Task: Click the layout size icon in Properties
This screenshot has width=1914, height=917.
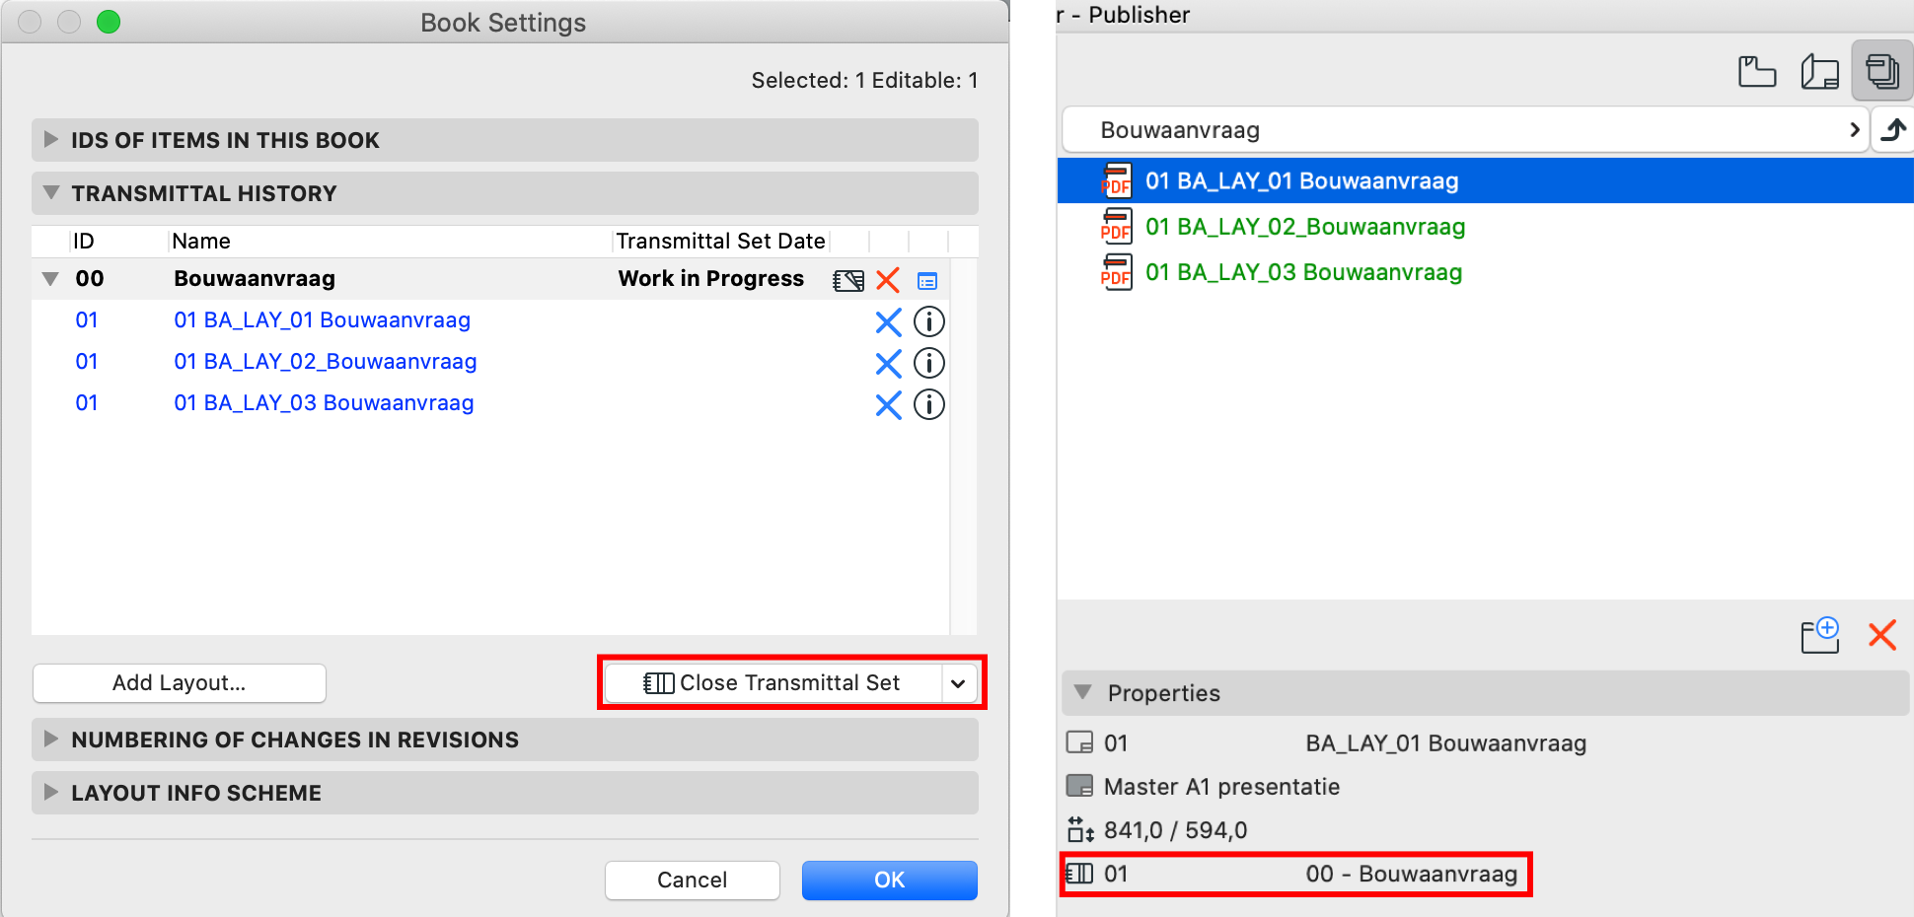Action: tap(1080, 829)
